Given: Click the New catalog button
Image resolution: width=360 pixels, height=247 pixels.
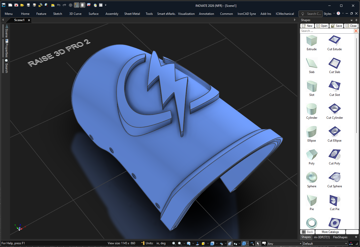Looking at the screenshot, I should [307, 26].
